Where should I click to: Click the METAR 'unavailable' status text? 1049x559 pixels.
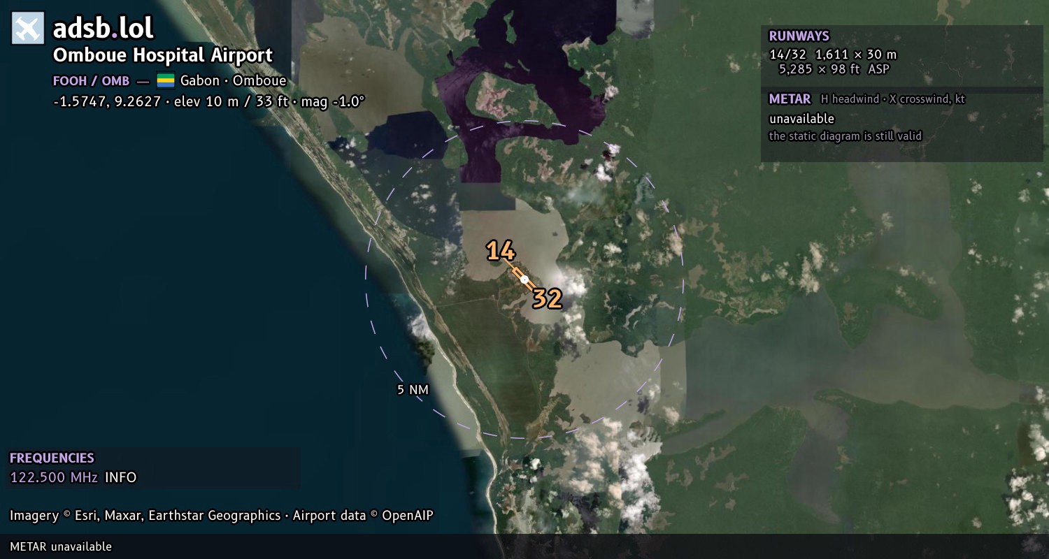click(801, 119)
